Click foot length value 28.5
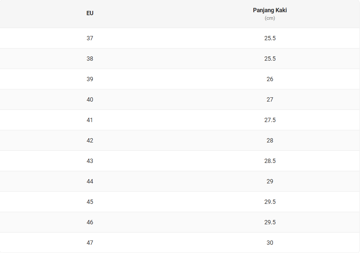Image resolution: width=361 pixels, height=253 pixels. [x=270, y=161]
